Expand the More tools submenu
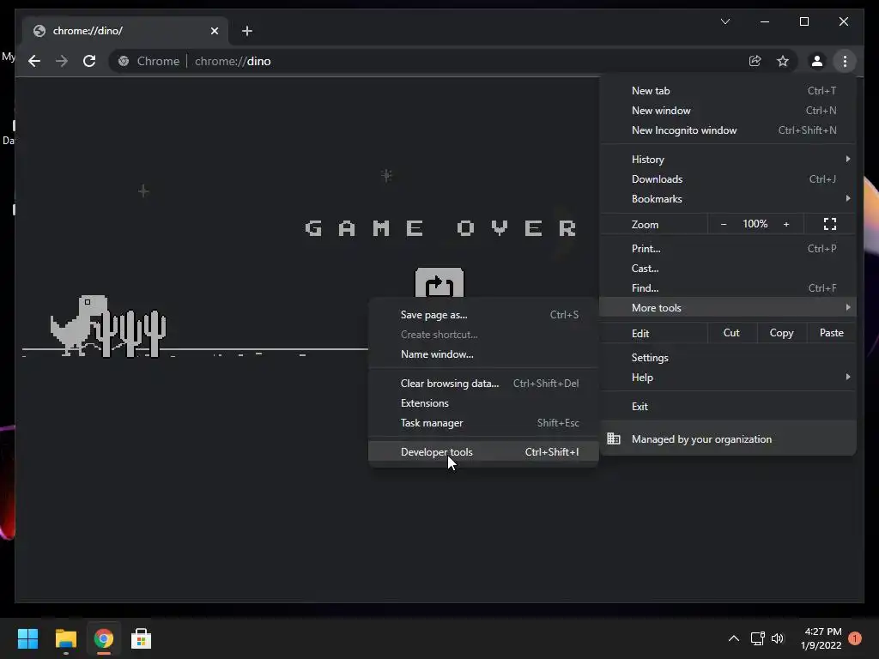Image resolution: width=879 pixels, height=659 pixels. pos(728,308)
